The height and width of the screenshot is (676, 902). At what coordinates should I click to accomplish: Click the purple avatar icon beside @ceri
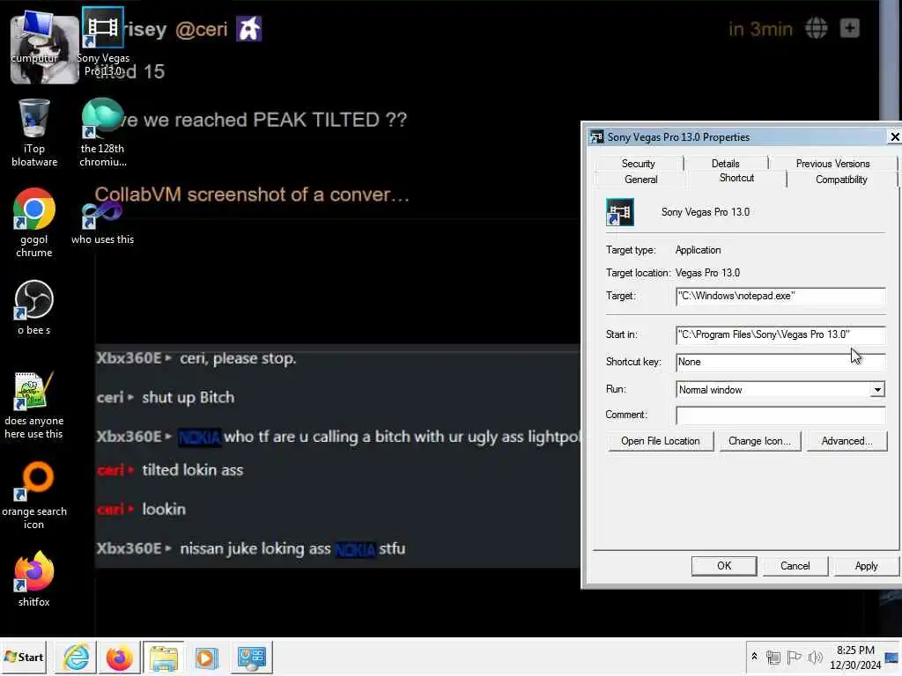click(249, 28)
